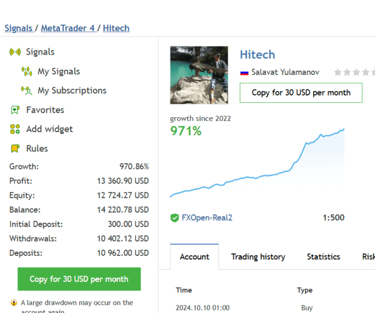
Task: Select the Account tab
Action: click(x=194, y=257)
